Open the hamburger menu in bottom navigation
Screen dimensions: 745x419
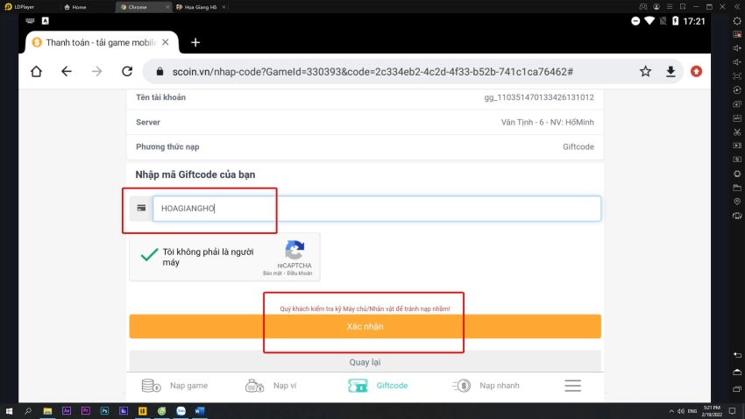click(572, 386)
